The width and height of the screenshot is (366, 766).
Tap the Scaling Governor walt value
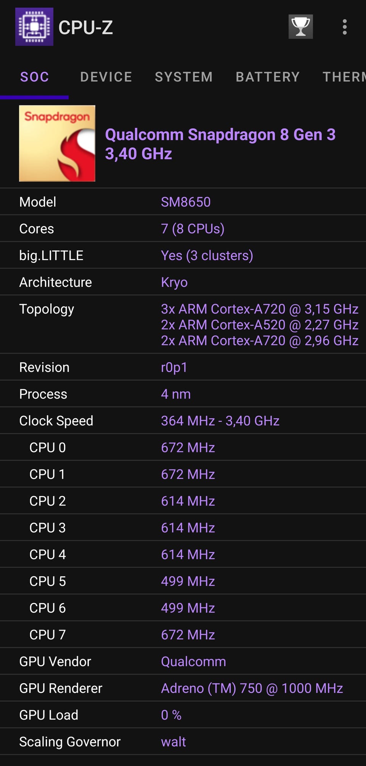173,742
